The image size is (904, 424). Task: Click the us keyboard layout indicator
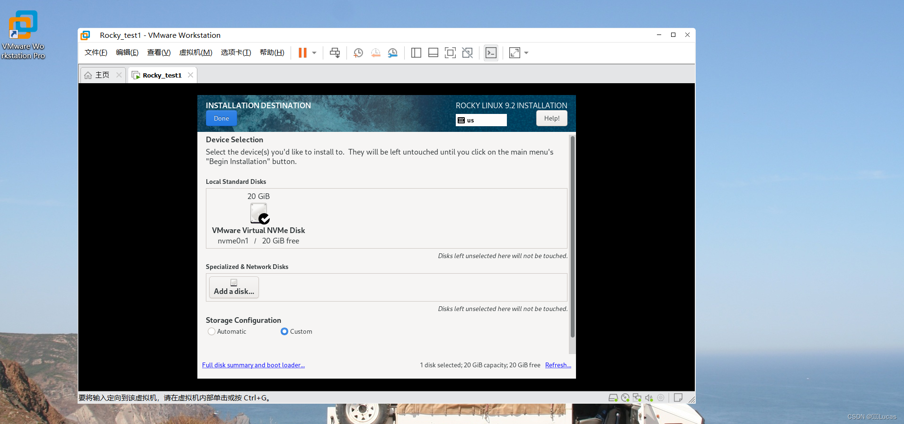point(481,120)
